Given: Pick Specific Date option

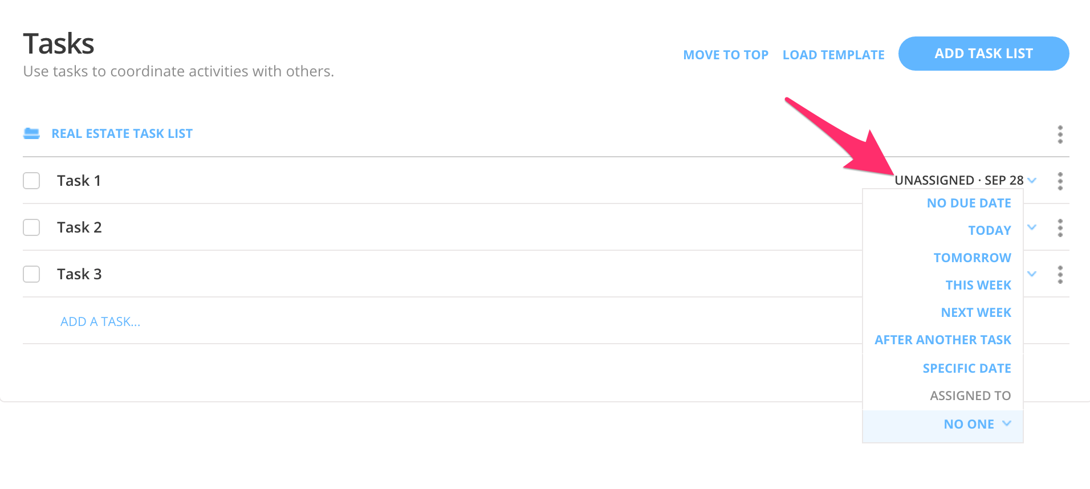Looking at the screenshot, I should point(966,369).
